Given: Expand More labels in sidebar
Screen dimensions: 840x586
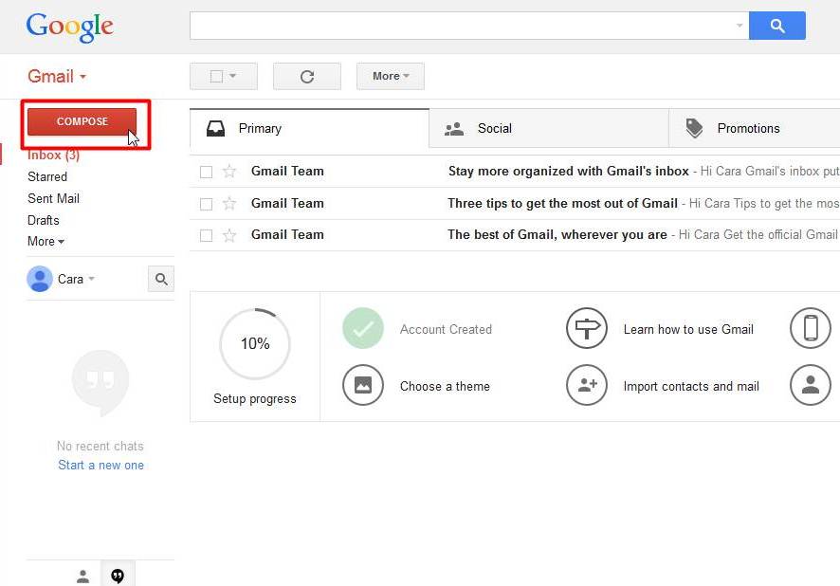Looking at the screenshot, I should tap(46, 241).
